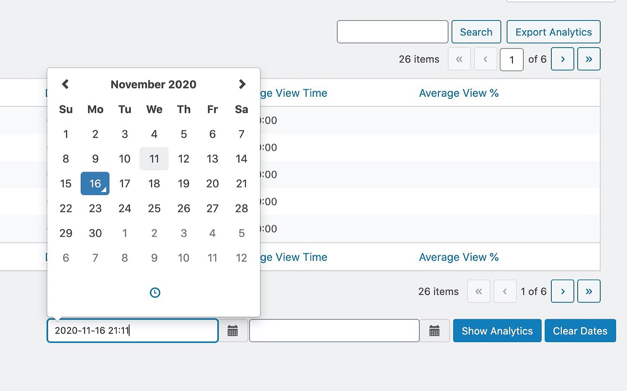Jump to last page in top pagination
The image size is (627, 391).
(589, 59)
